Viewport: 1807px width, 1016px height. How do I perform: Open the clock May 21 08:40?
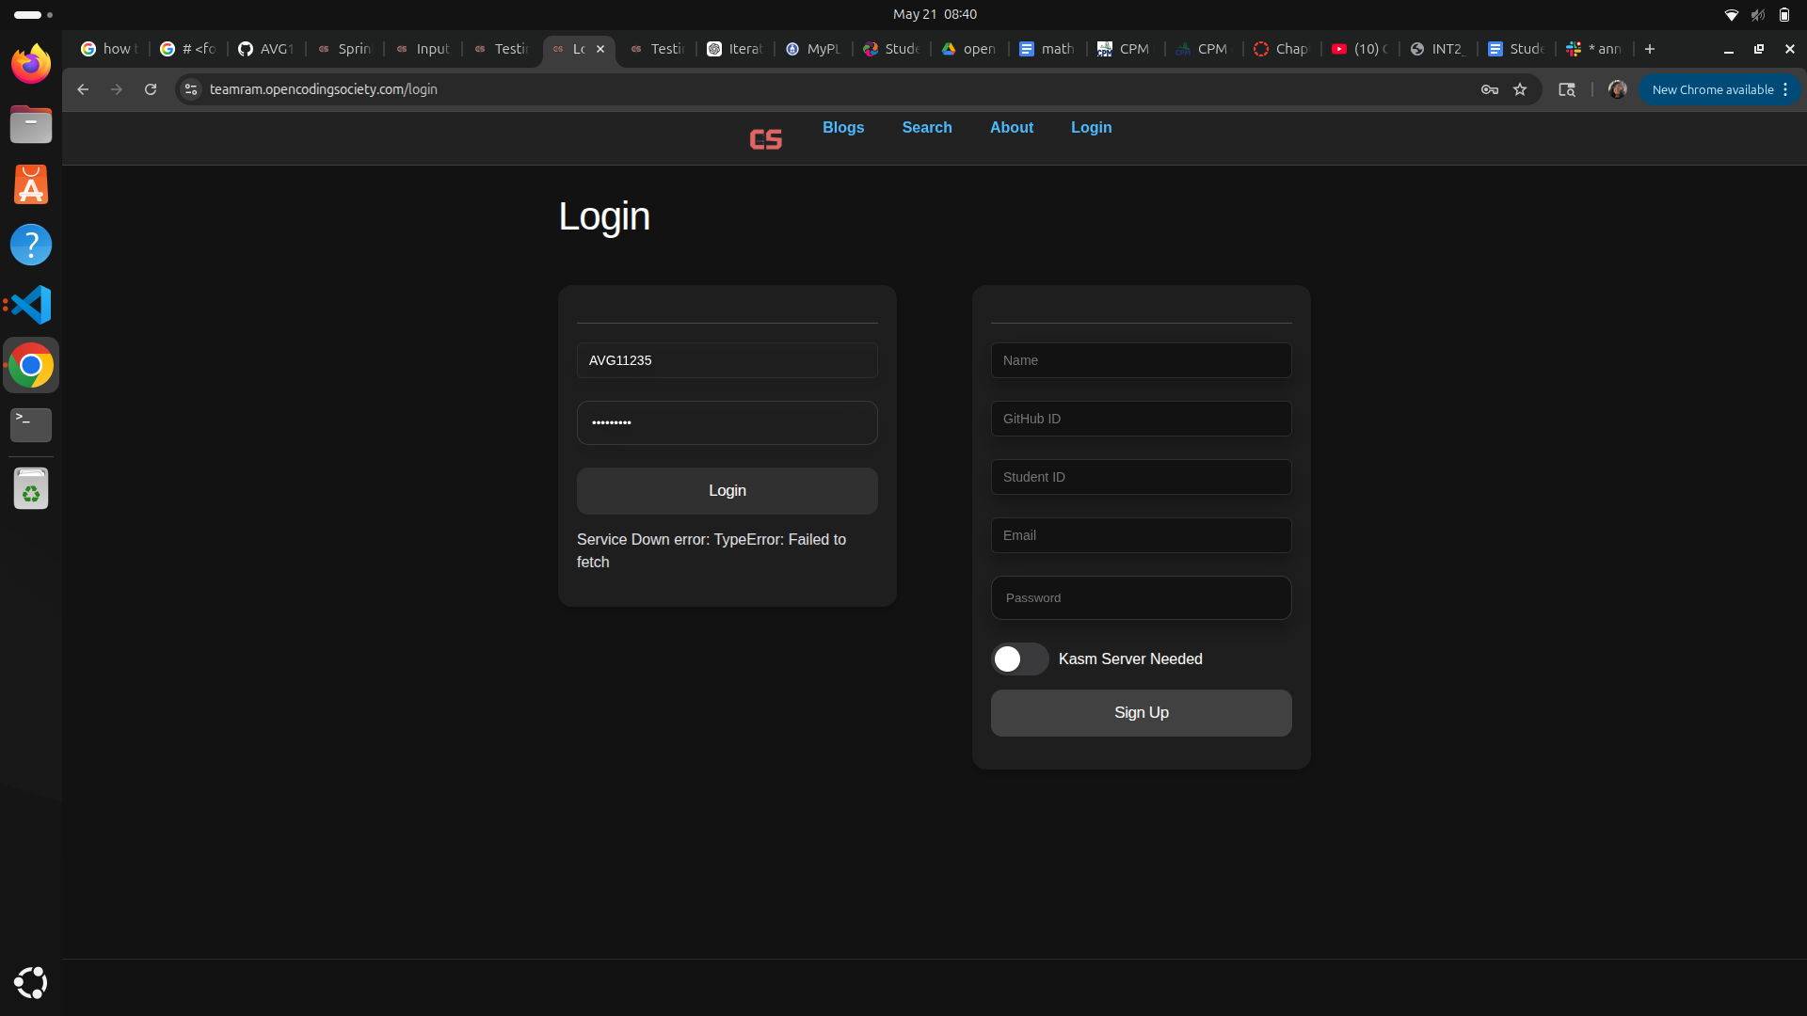[935, 14]
